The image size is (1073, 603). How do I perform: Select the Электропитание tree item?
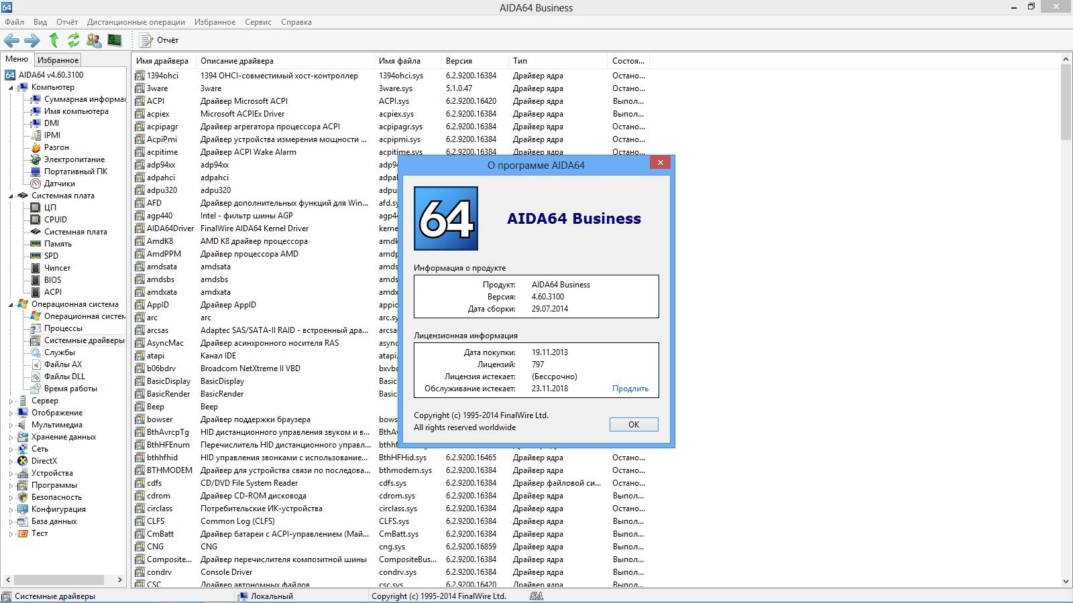pos(74,159)
